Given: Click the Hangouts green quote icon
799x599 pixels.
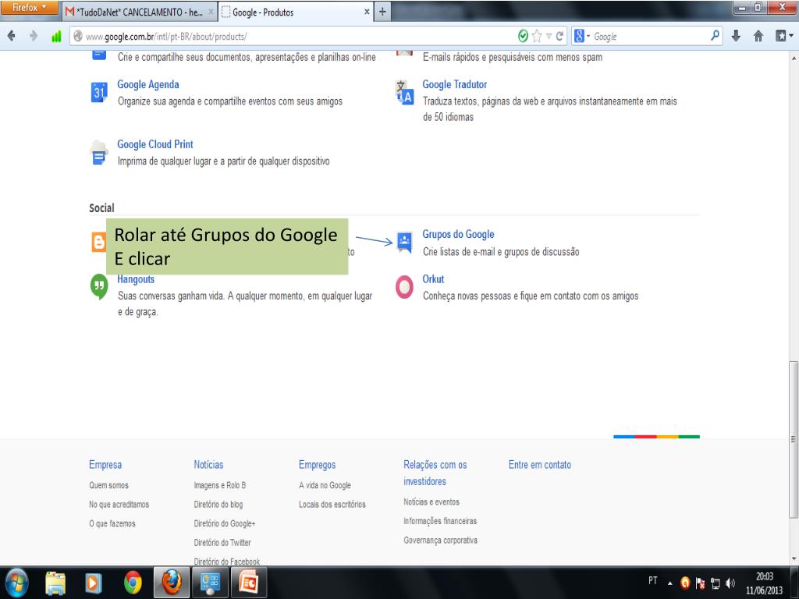Looking at the screenshot, I should tap(99, 287).
